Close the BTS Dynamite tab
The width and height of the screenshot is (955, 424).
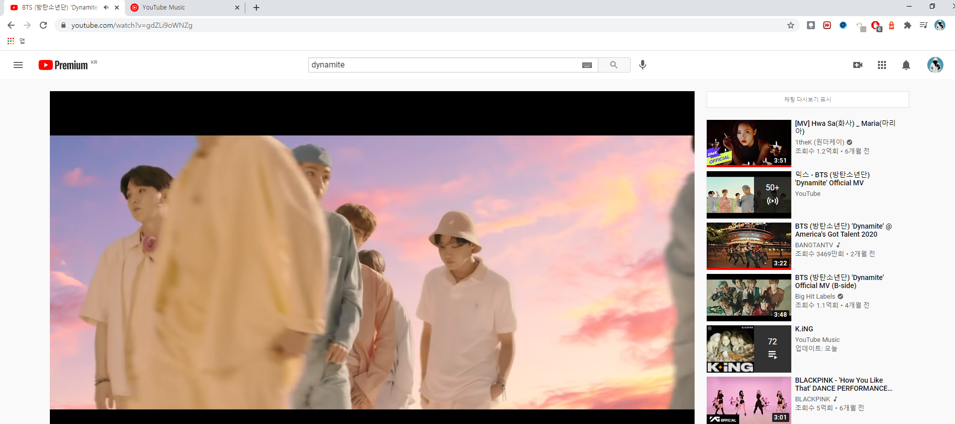pyautogui.click(x=117, y=8)
